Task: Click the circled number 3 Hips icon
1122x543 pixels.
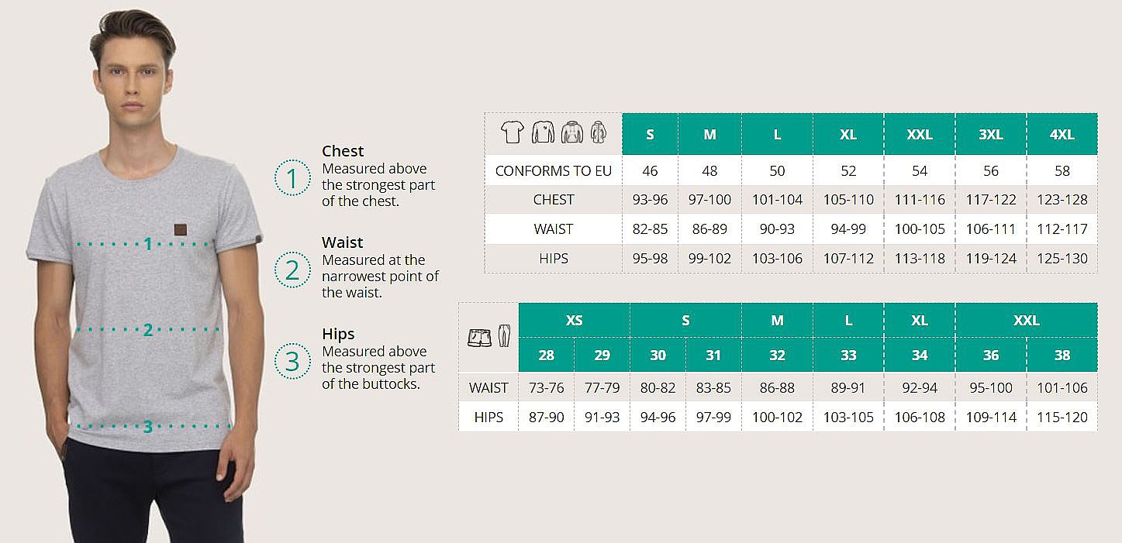Action: tap(292, 361)
